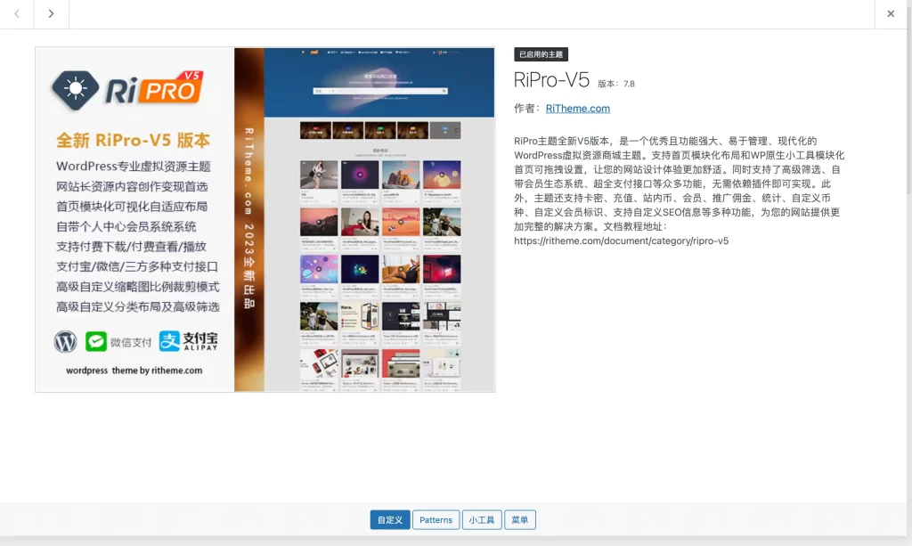The image size is (912, 546).
Task: Open the 小工具 widgets button
Action: pyautogui.click(x=482, y=520)
